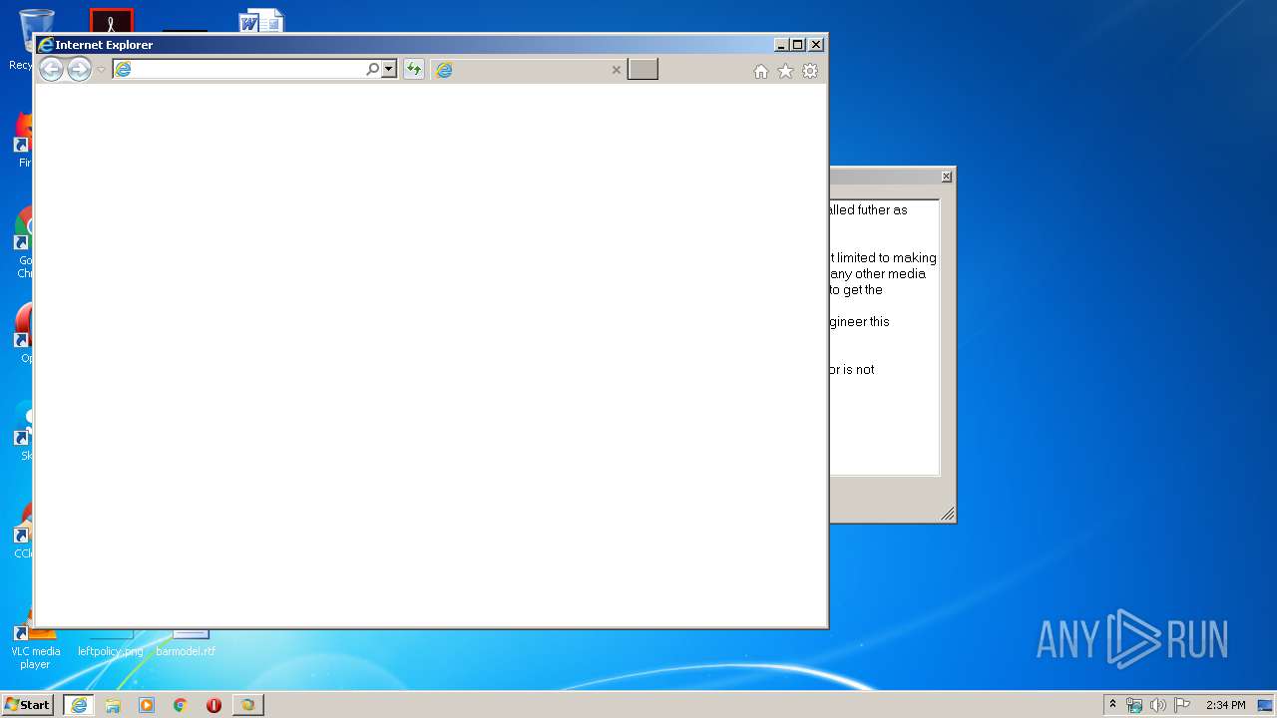Go to the Home page via house icon
Screen dimensions: 1277x718
[x=761, y=71]
